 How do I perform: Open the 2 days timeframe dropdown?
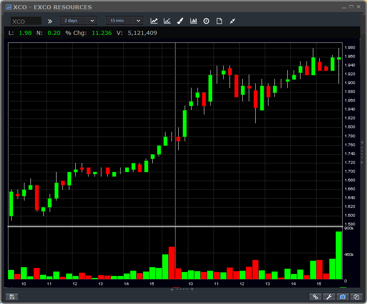pyautogui.click(x=78, y=20)
